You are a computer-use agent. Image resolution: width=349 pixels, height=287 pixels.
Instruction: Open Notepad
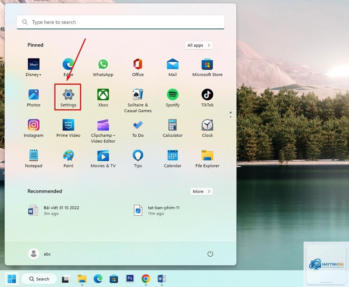(x=33, y=159)
